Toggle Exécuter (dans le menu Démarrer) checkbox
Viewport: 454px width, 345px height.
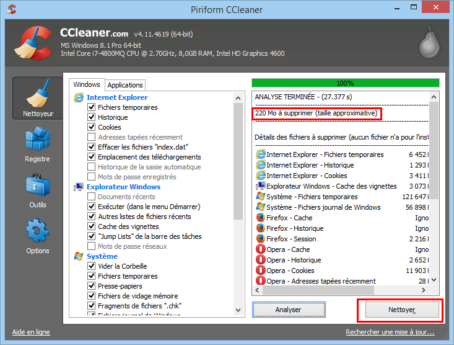coord(92,206)
